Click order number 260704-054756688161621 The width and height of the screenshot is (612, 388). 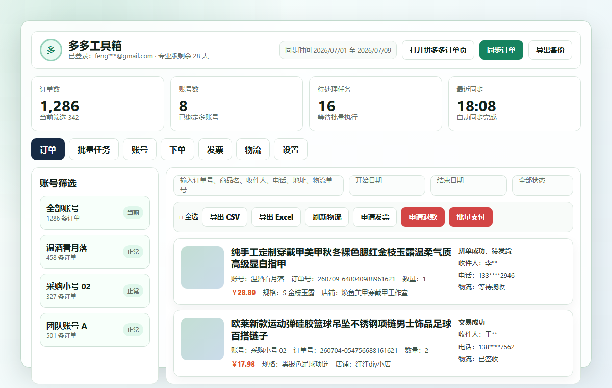coord(359,351)
